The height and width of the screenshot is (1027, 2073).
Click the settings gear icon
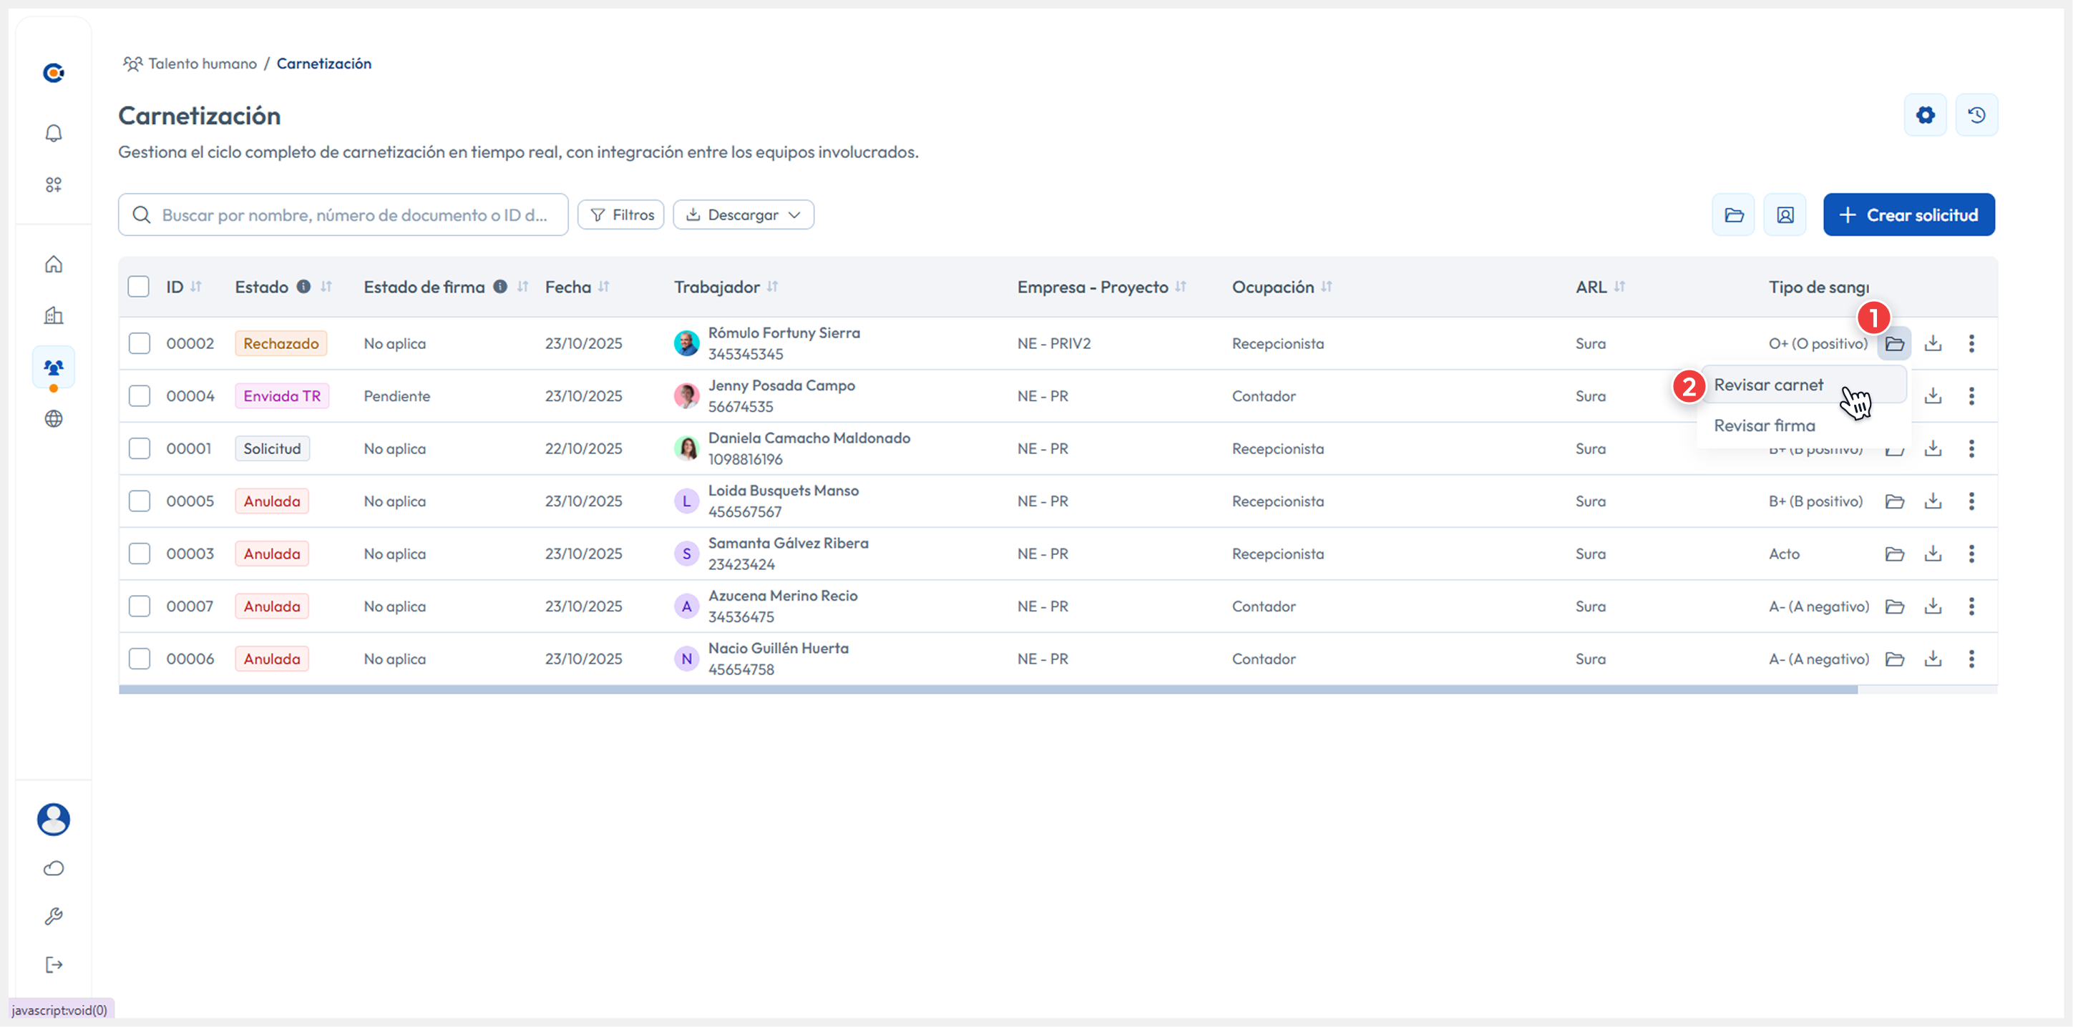tap(1924, 115)
